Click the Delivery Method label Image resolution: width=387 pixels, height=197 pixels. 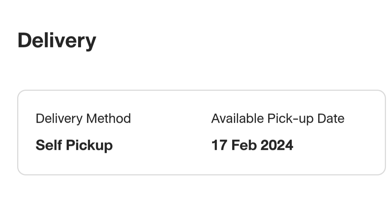[83, 118]
